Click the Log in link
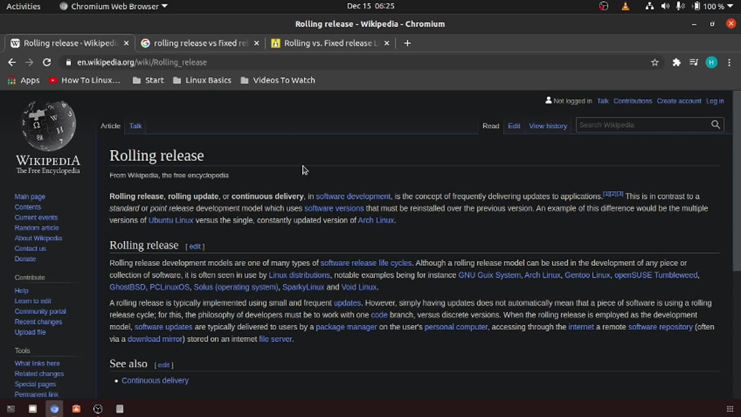Image resolution: width=741 pixels, height=417 pixels. 715,101
